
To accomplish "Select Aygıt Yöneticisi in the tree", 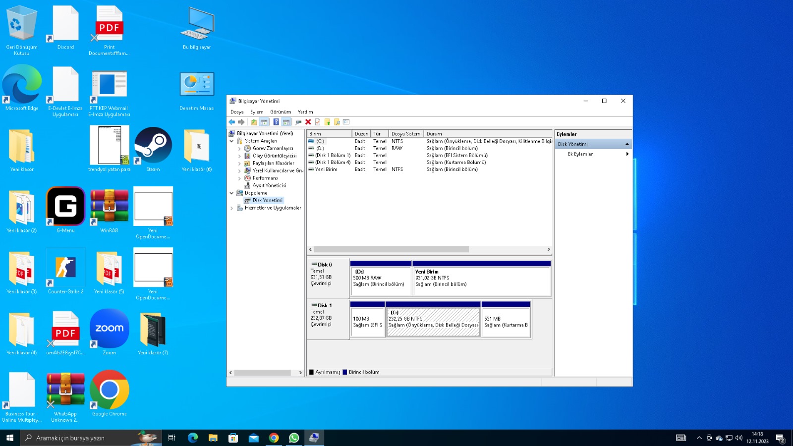I will (x=269, y=185).
